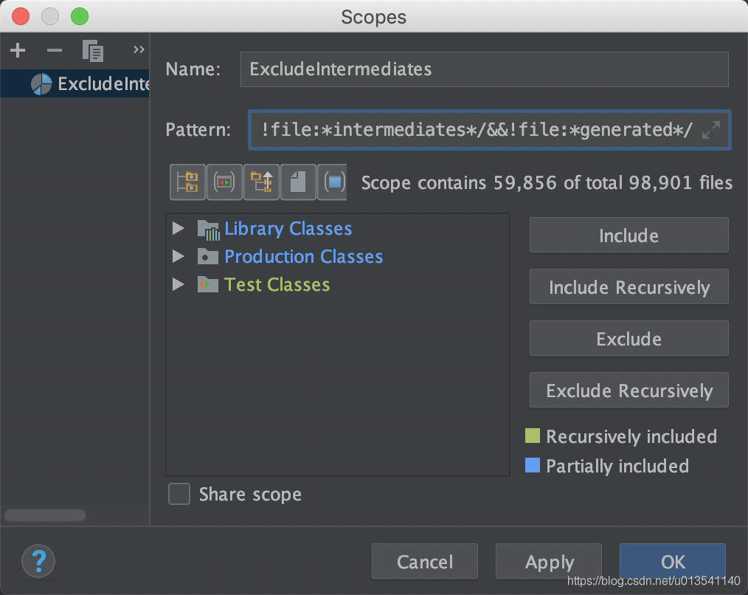
Task: Expand the Pattern field editor
Action: click(711, 131)
